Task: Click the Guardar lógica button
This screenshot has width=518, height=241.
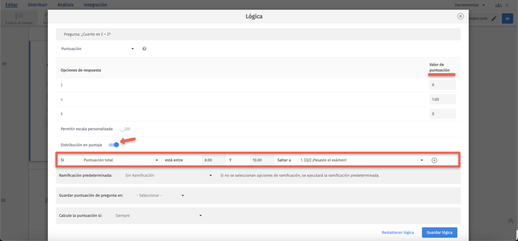Action: coord(439,232)
